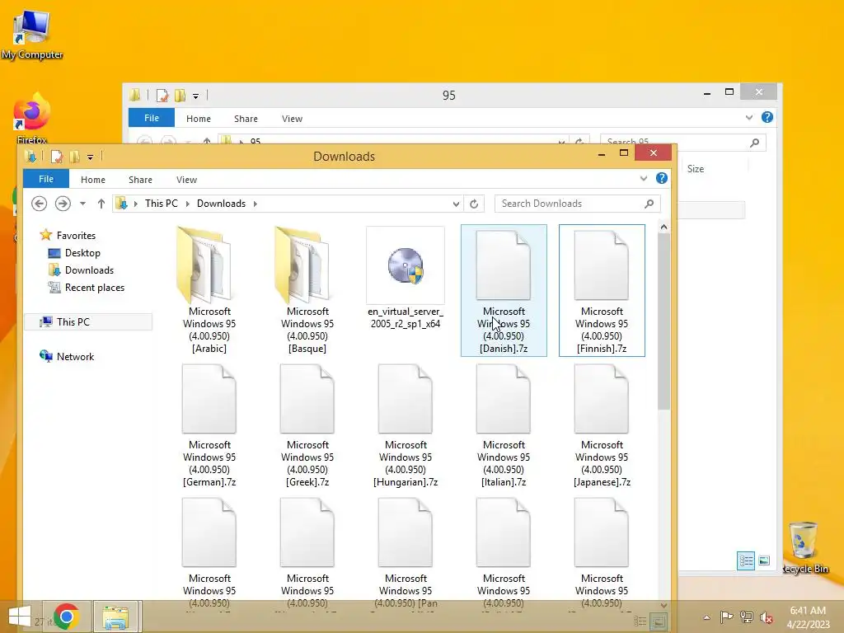The width and height of the screenshot is (844, 633).
Task: Click the muted volume tray icon
Action: 766,617
